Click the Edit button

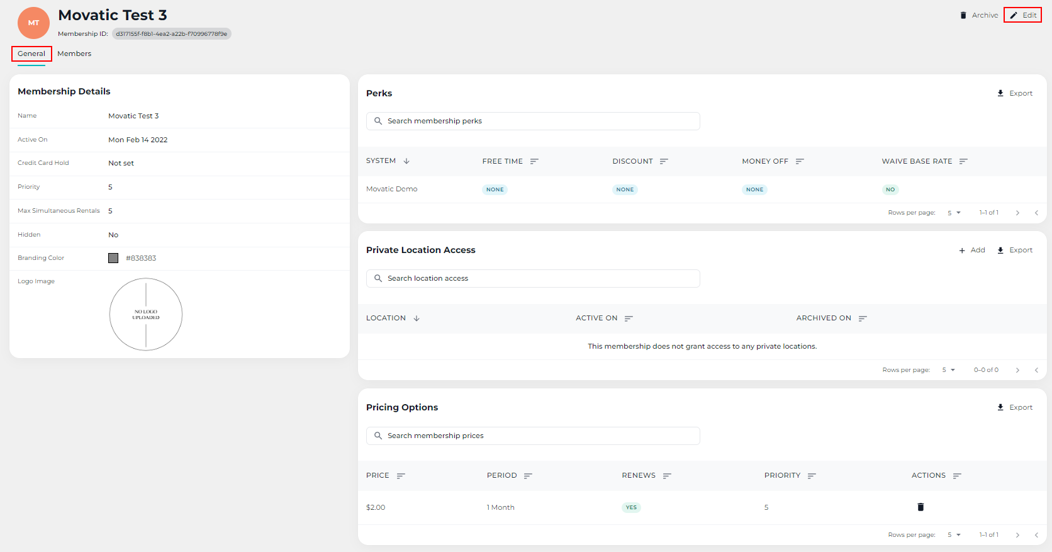(x=1023, y=15)
